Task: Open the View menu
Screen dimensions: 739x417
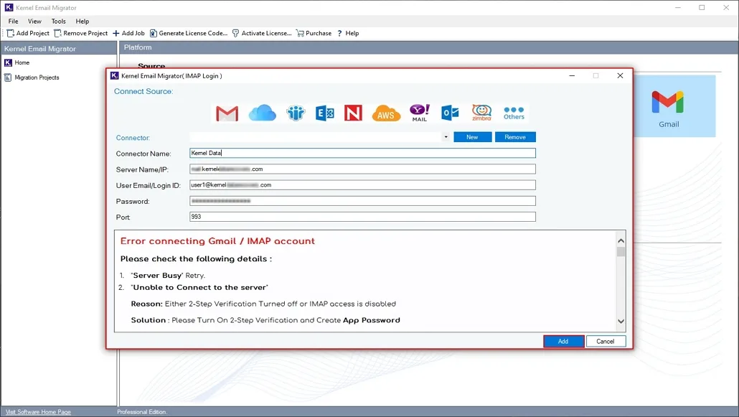Action: click(34, 21)
